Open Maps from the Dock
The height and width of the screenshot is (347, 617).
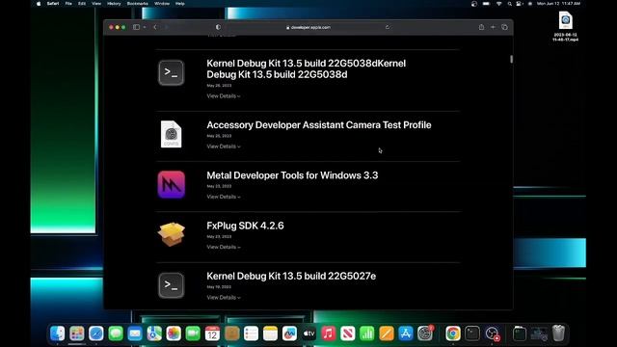pos(154,334)
